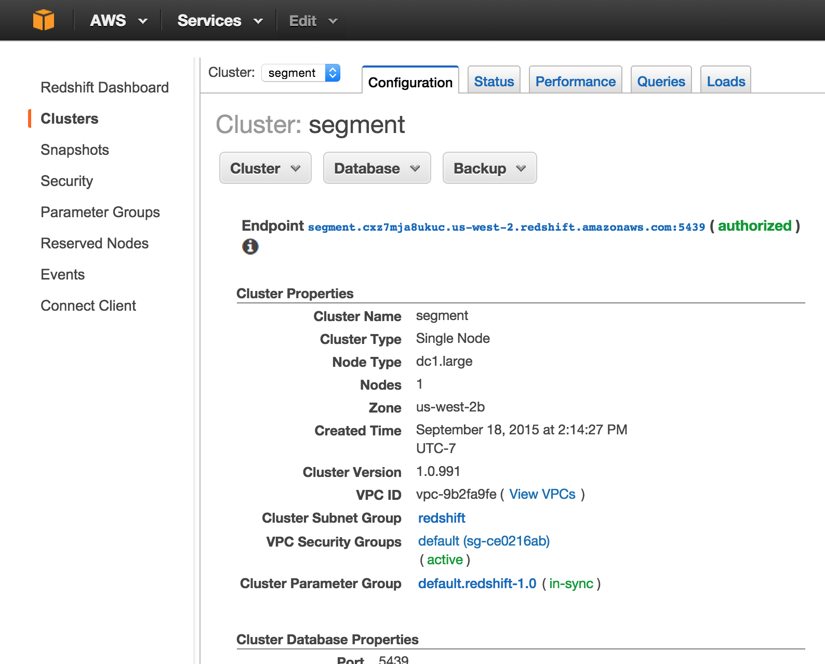
Task: Open the Cluster selector showing segment
Action: pyautogui.click(x=301, y=73)
